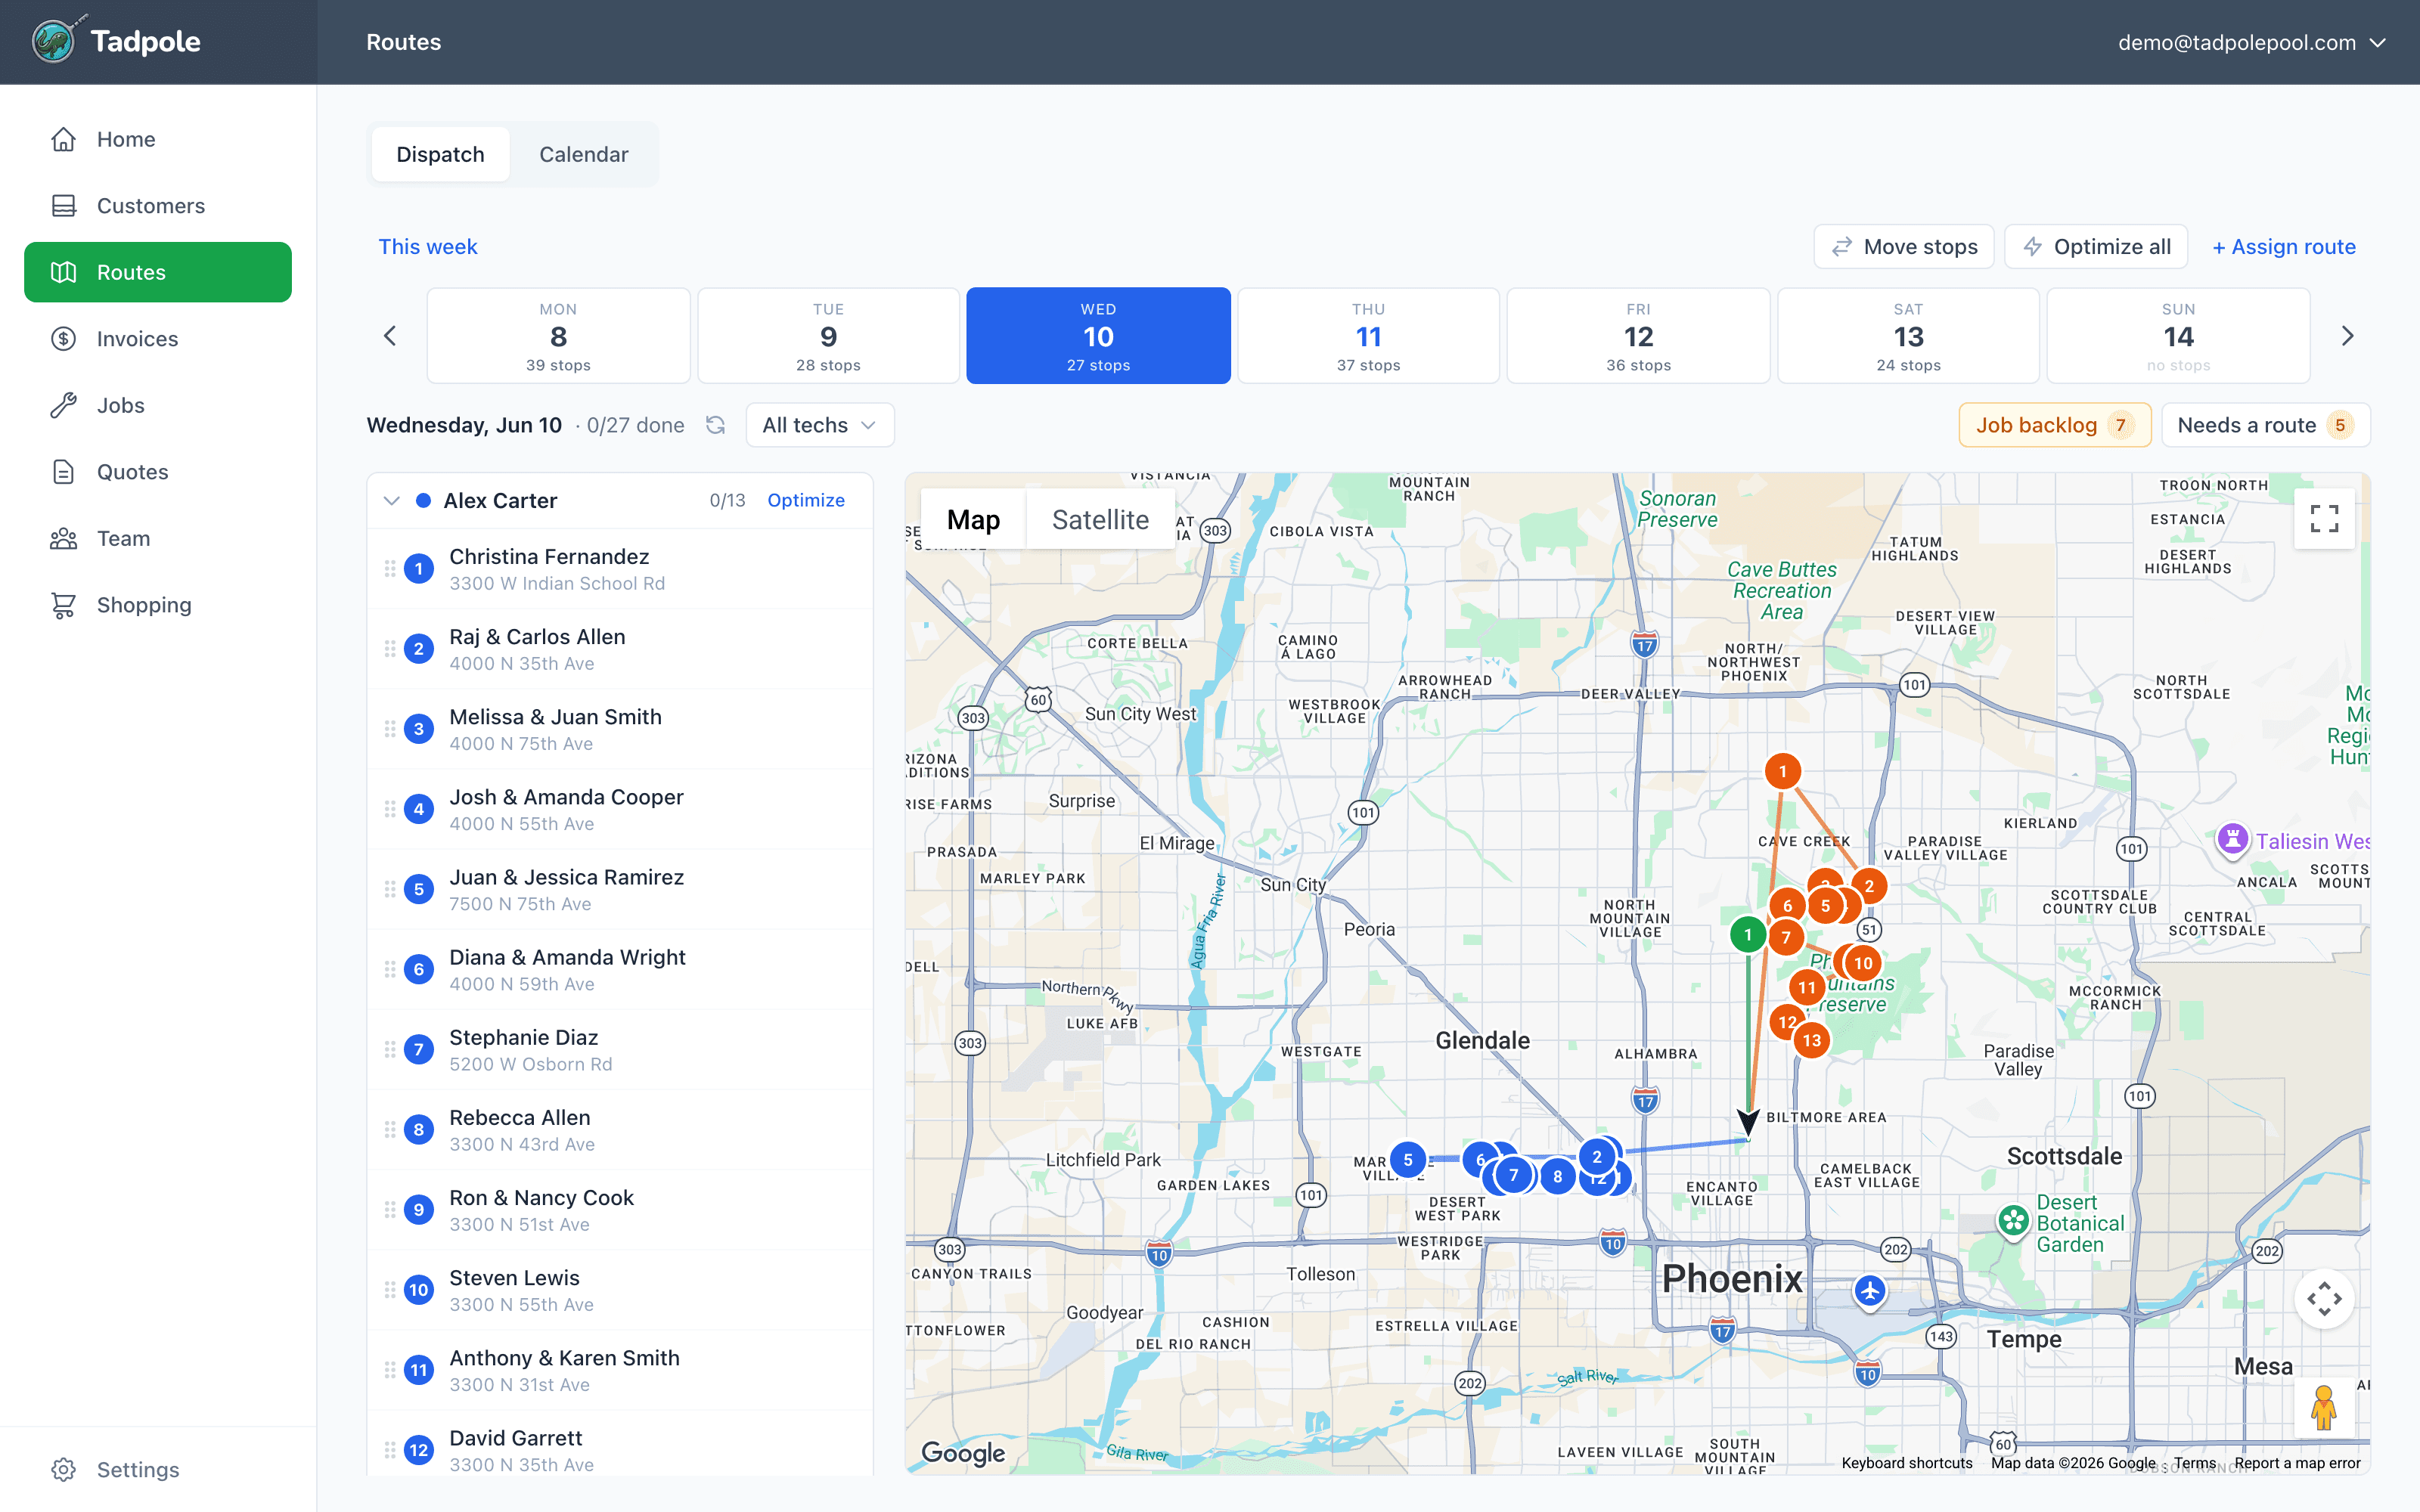Switch to the Calendar tab
Image resolution: width=2420 pixels, height=1512 pixels.
pos(584,155)
